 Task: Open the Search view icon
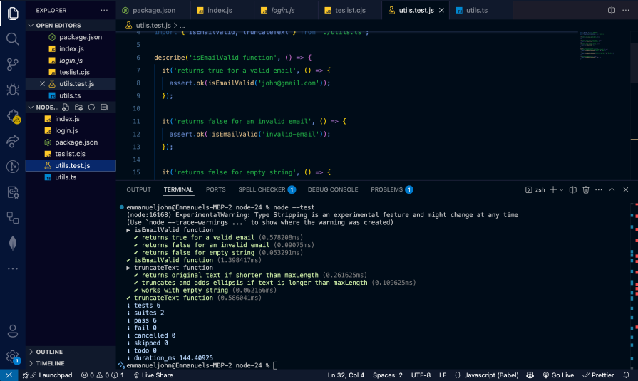coord(13,39)
